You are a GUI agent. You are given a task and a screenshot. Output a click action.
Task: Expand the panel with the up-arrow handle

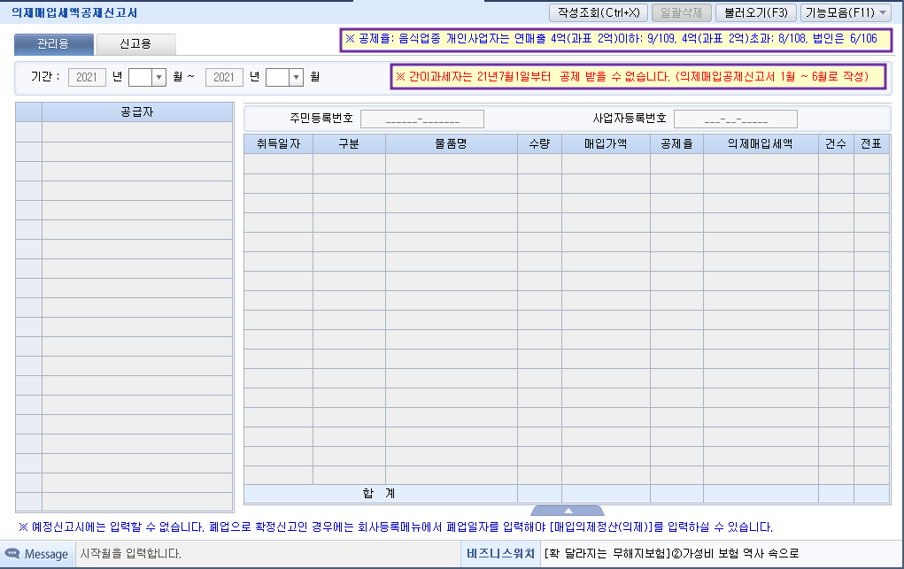pos(568,511)
